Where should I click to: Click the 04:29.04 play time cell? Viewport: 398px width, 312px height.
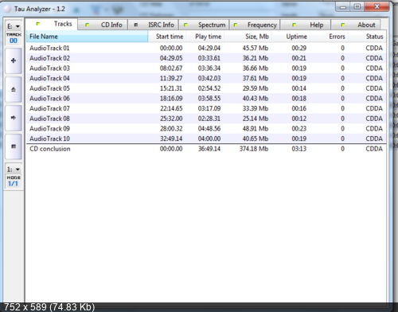pyautogui.click(x=209, y=48)
